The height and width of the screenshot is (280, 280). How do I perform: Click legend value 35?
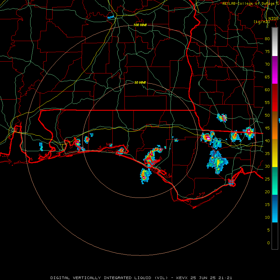267,154
